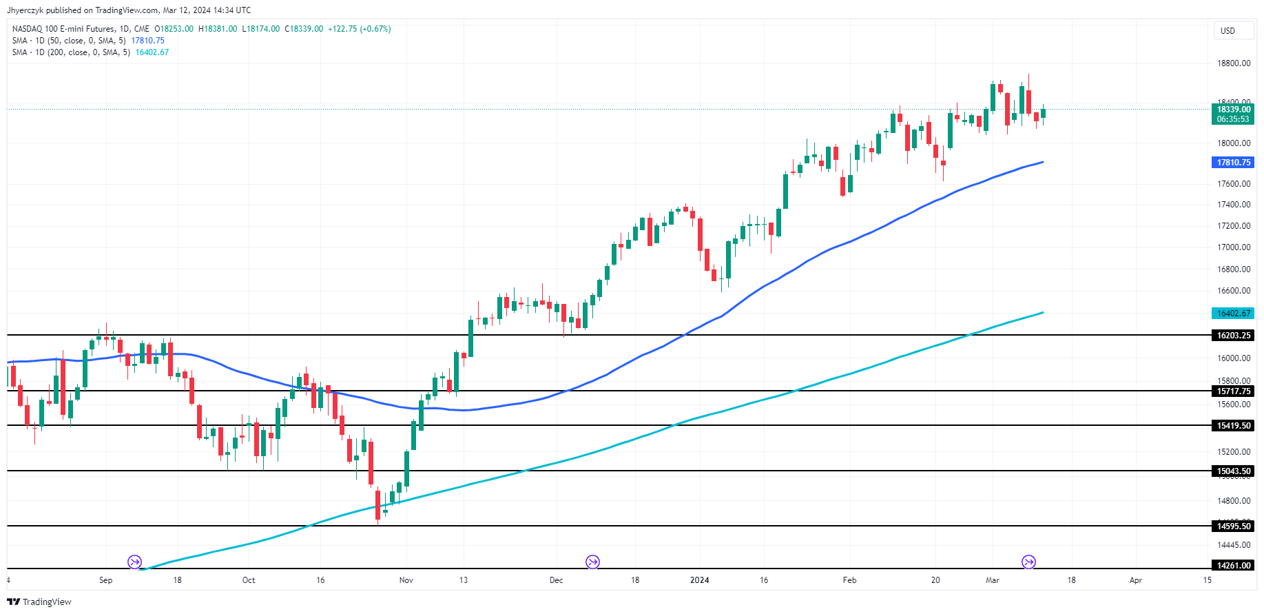Click the SMA 50 value 17810.75 in legend
Image resolution: width=1264 pixels, height=614 pixels.
(147, 41)
